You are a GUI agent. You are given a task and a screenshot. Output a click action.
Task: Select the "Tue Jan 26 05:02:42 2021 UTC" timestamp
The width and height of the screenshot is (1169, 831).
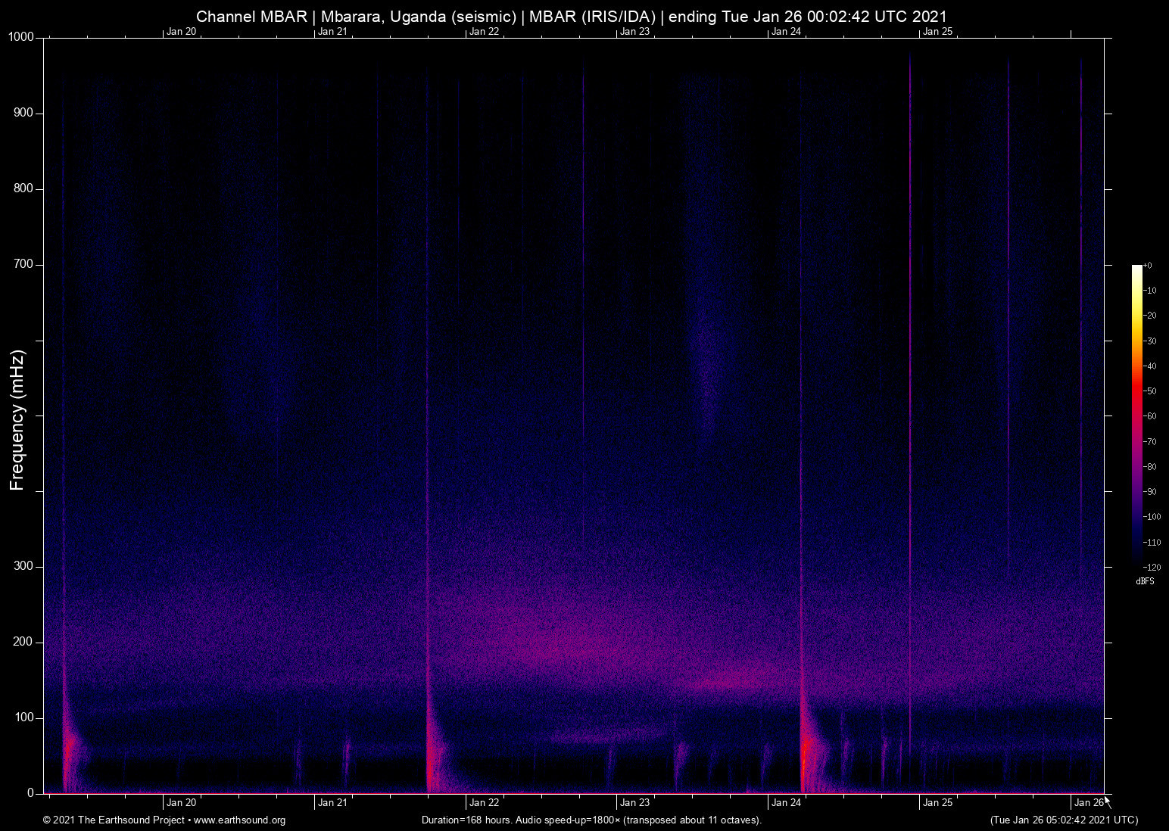coord(1064,820)
